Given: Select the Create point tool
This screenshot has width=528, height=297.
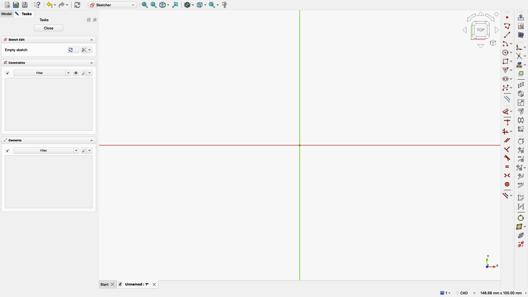Looking at the screenshot, I should pyautogui.click(x=507, y=17).
